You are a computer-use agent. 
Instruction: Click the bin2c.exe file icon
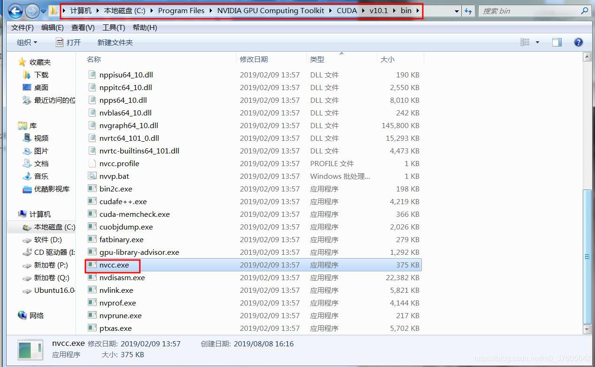(92, 189)
